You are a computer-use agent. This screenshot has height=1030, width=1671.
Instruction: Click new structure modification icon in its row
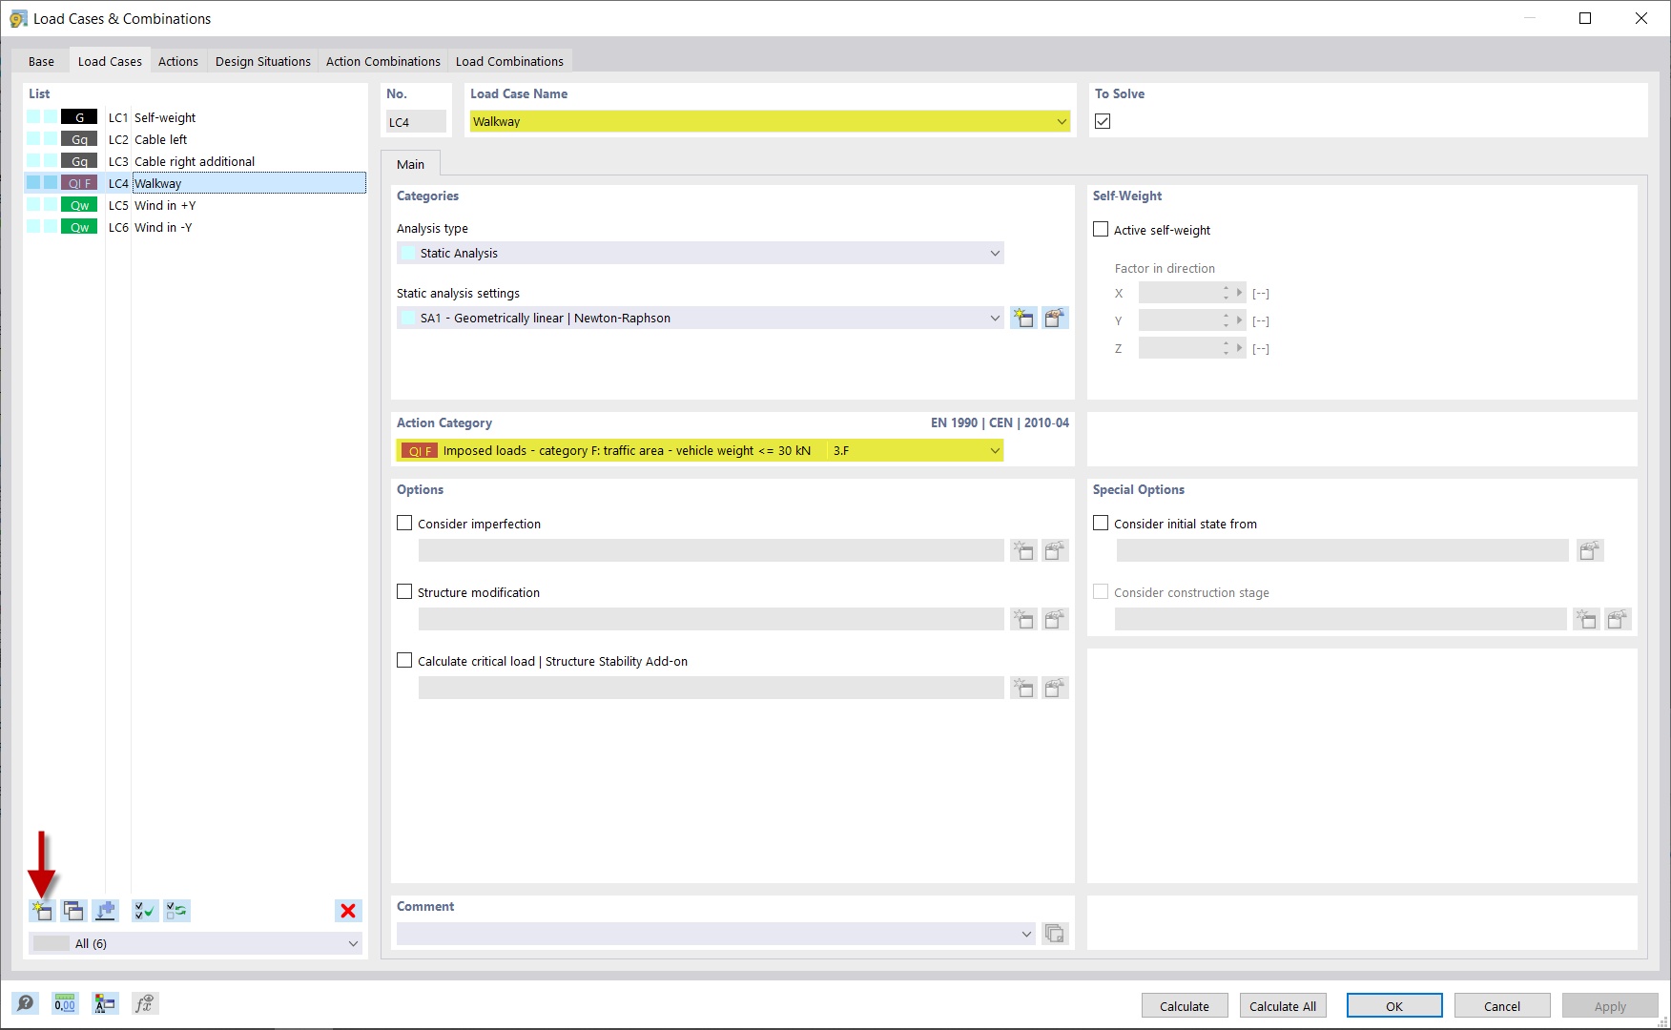pos(1023,619)
